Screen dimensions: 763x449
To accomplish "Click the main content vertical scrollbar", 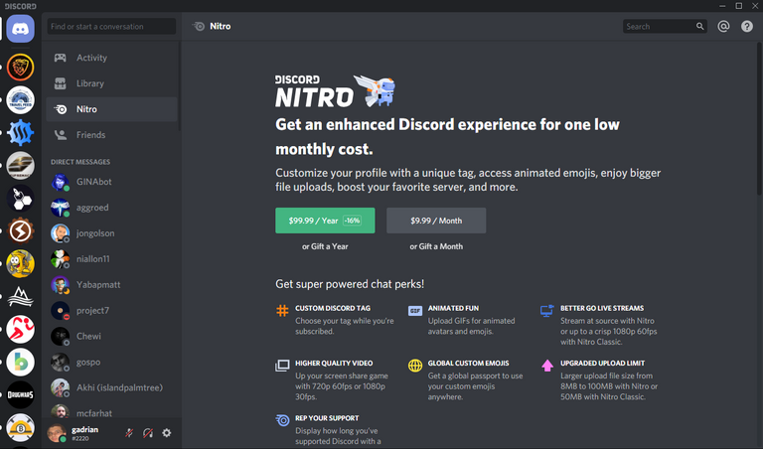I will [x=760, y=119].
